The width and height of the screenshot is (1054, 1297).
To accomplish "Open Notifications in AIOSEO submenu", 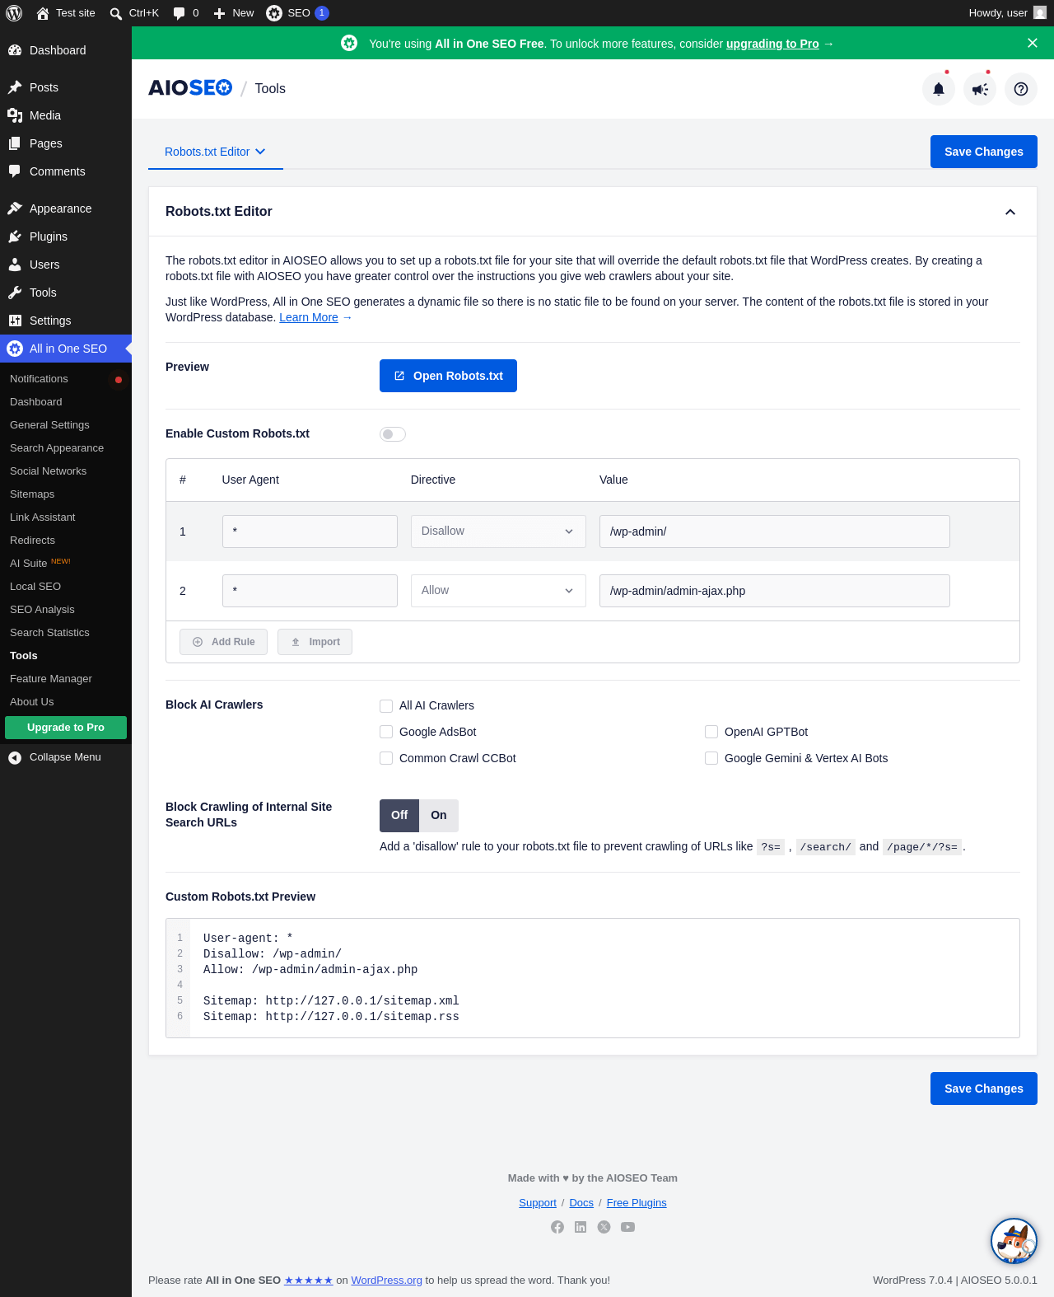I will (x=39, y=379).
